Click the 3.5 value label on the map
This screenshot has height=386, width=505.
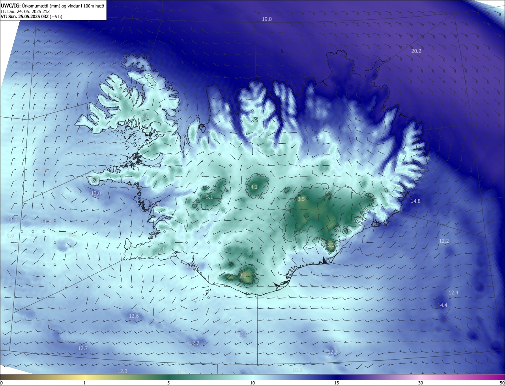point(301,199)
